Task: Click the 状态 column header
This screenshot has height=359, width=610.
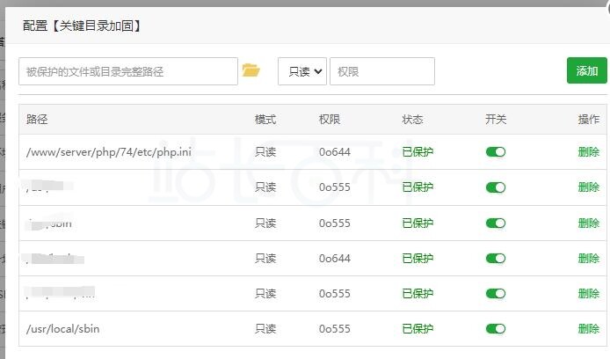Action: tap(412, 120)
